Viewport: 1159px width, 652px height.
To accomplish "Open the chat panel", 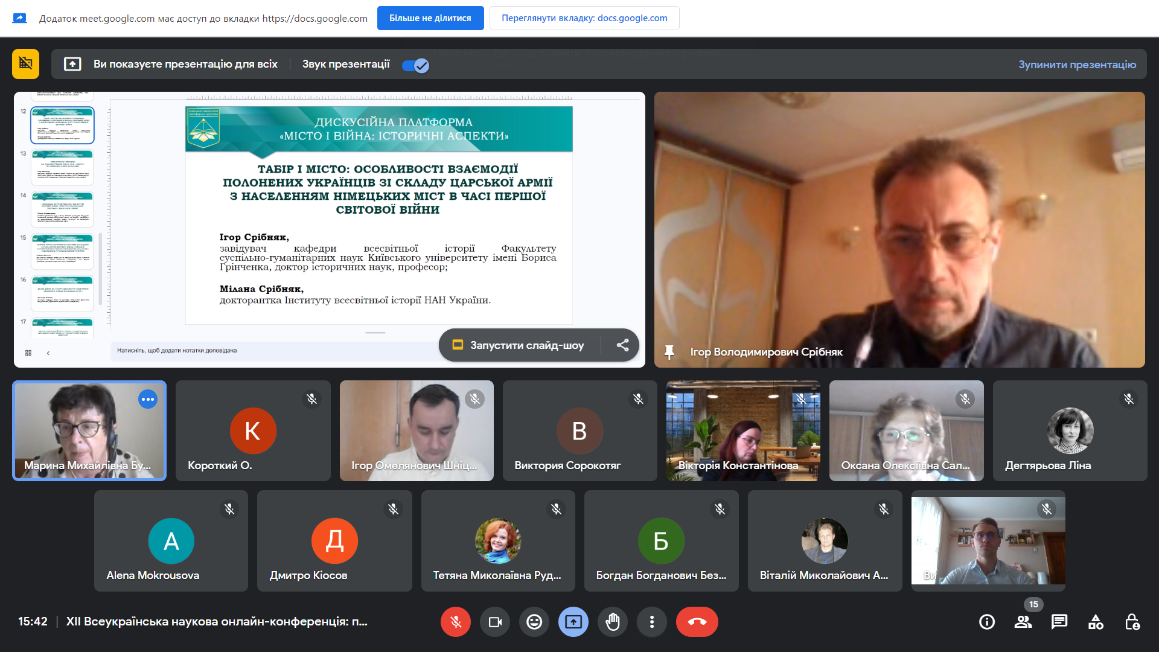I will pyautogui.click(x=1059, y=622).
